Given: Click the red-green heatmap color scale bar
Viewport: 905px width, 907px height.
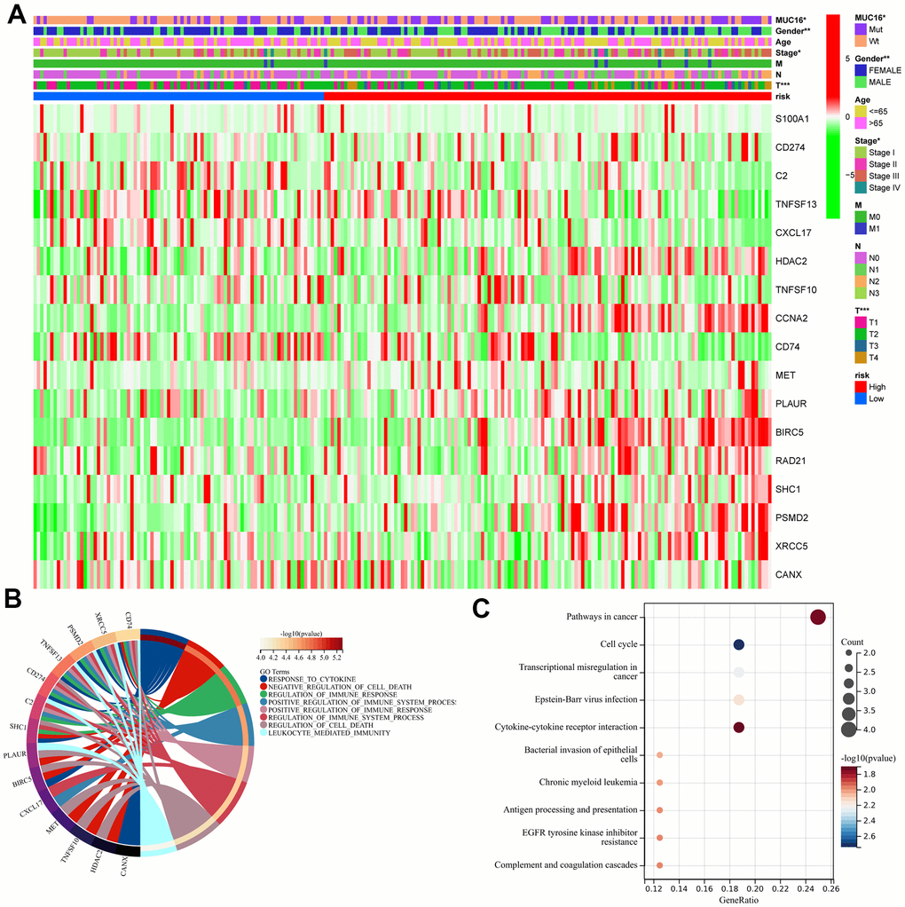Looking at the screenshot, I should pos(832,115).
